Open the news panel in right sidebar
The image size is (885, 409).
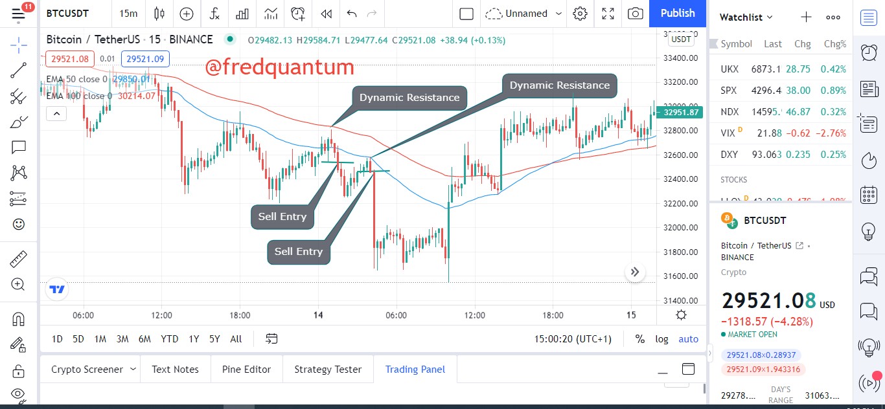tap(869, 89)
